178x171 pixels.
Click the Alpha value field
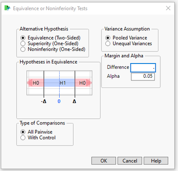tap(143, 76)
